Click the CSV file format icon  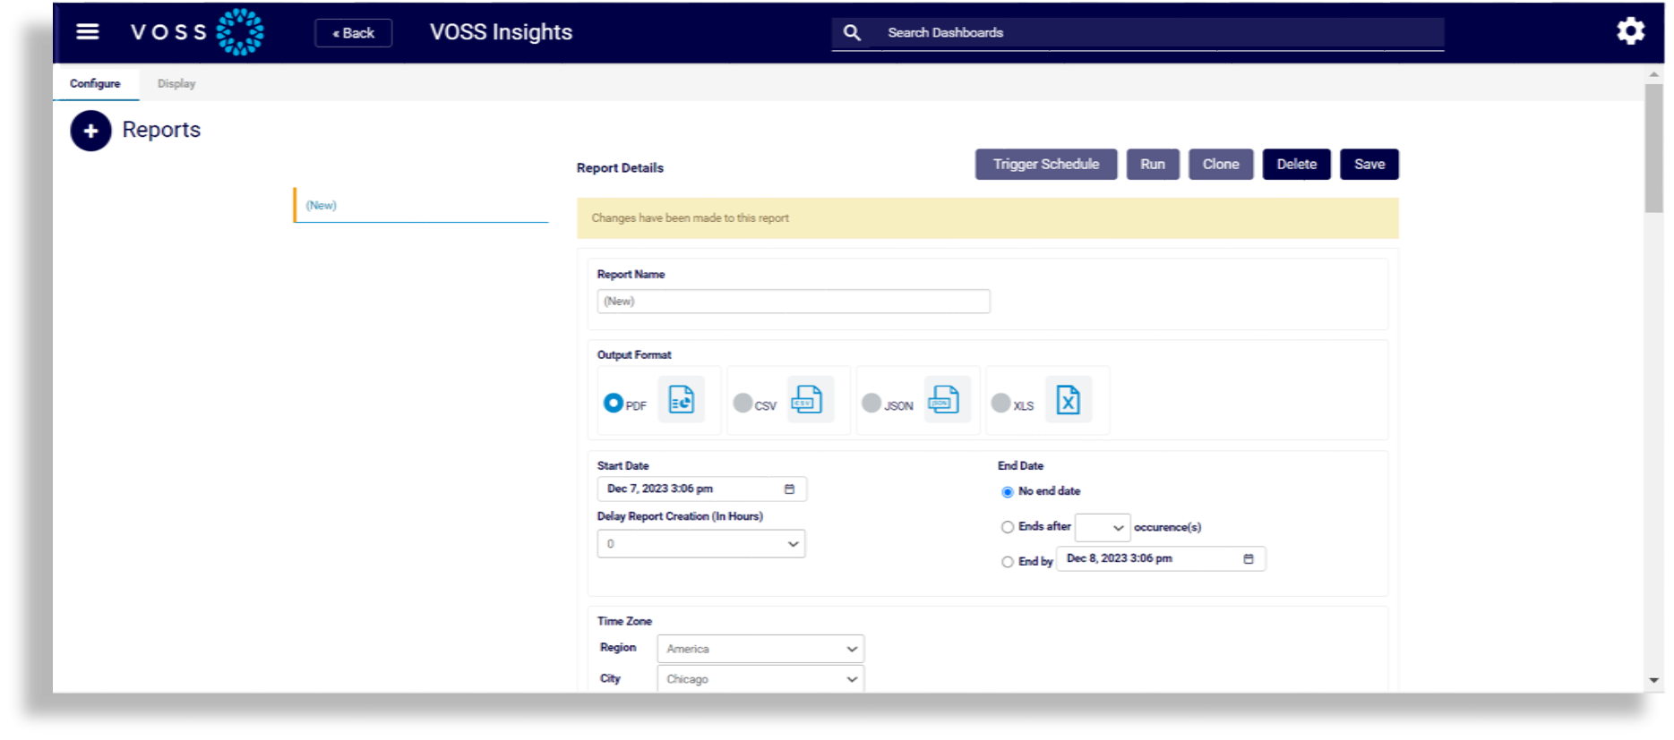tap(809, 399)
